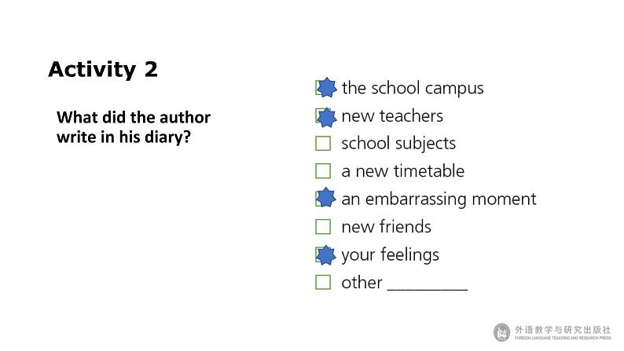
Task: Click the publisher logo icon in the corner
Action: click(502, 332)
